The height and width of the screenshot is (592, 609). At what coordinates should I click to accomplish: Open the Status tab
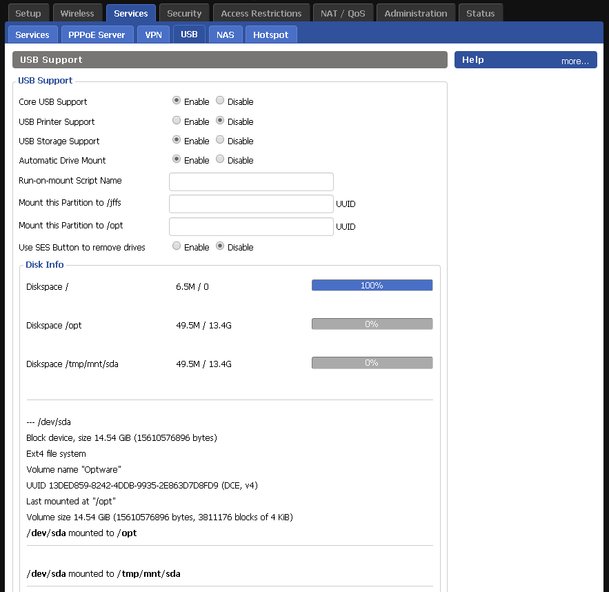click(x=480, y=13)
